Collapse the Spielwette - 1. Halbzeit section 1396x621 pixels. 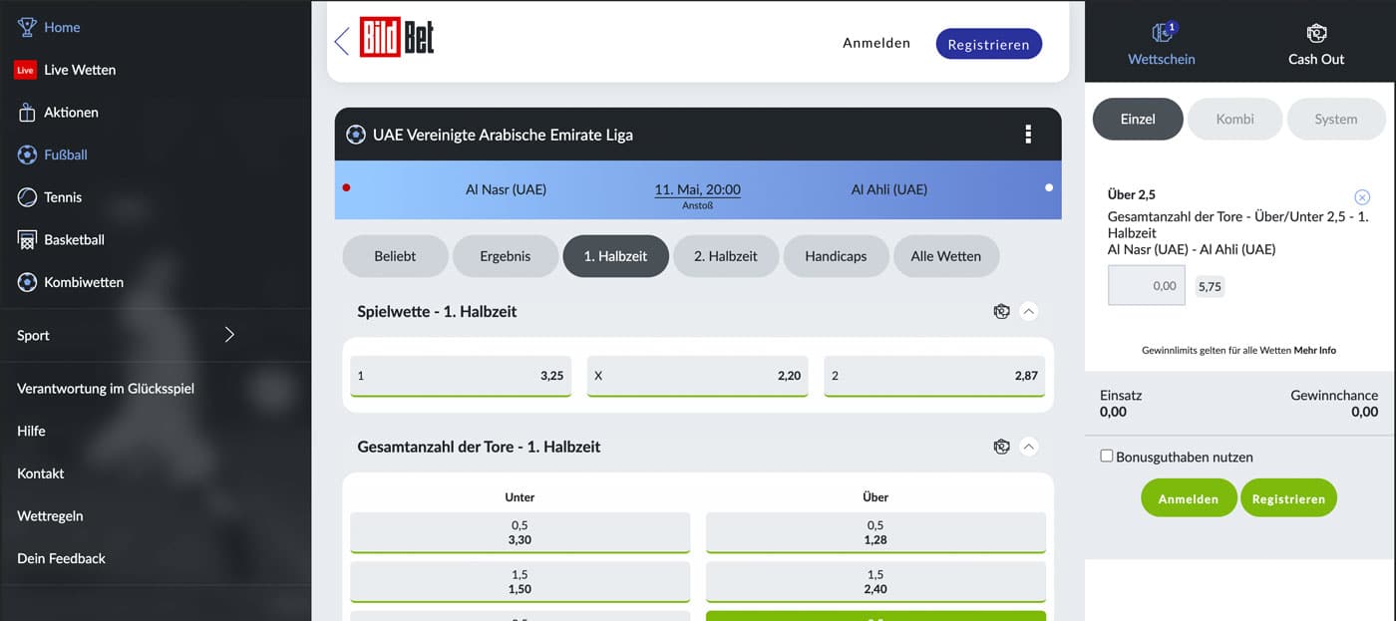[x=1030, y=311]
